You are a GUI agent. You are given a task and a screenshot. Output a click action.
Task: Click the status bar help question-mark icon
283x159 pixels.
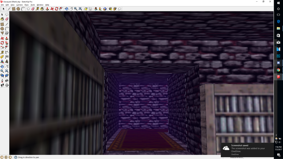pyautogui.click(x=16, y=157)
